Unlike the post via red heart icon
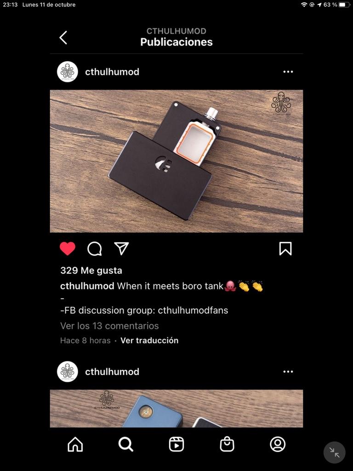This screenshot has width=353, height=471. tap(68, 249)
